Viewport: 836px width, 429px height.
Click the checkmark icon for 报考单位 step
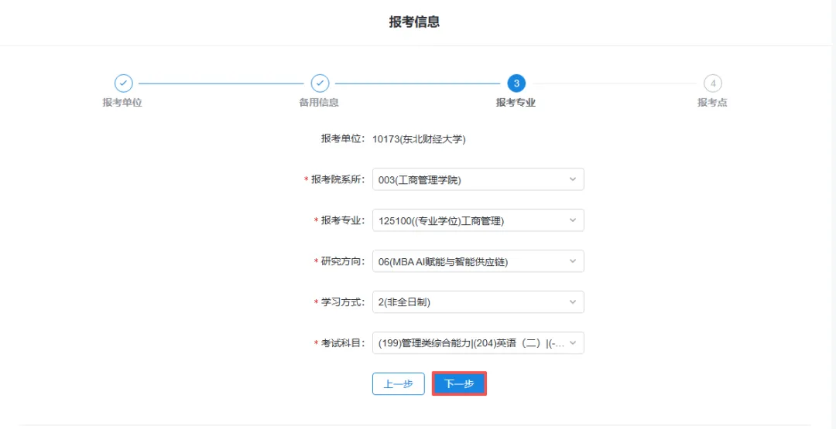[x=123, y=83]
